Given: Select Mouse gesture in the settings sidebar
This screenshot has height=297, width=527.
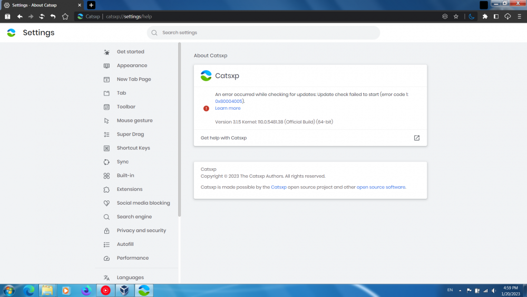Looking at the screenshot, I should point(134,120).
